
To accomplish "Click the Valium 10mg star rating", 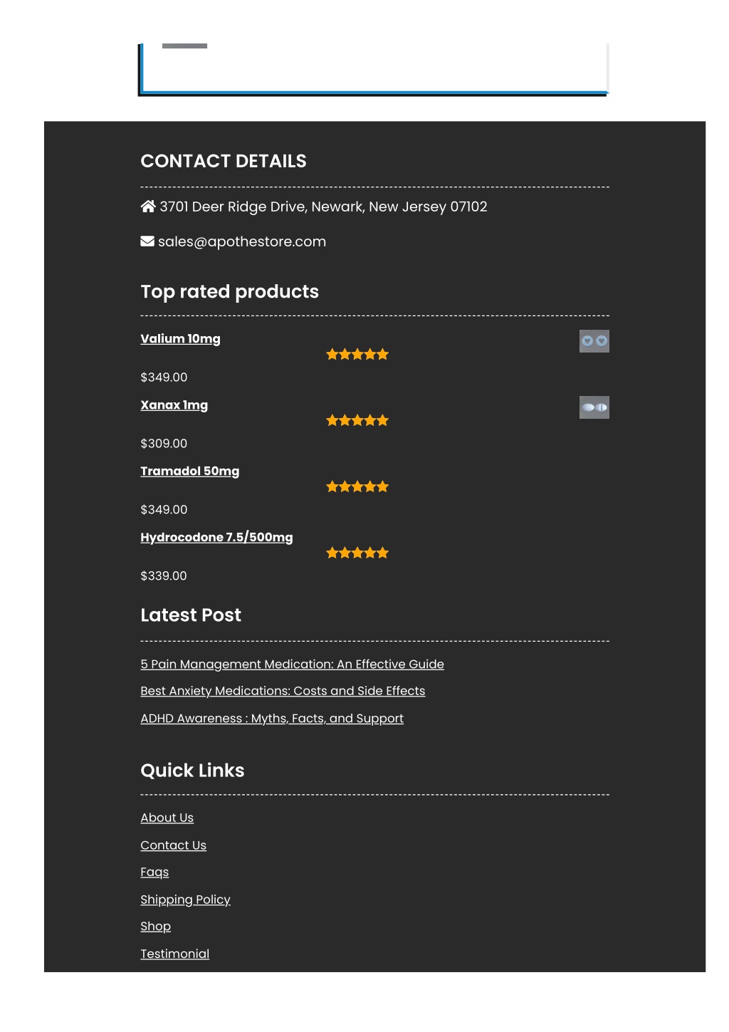I will [357, 354].
